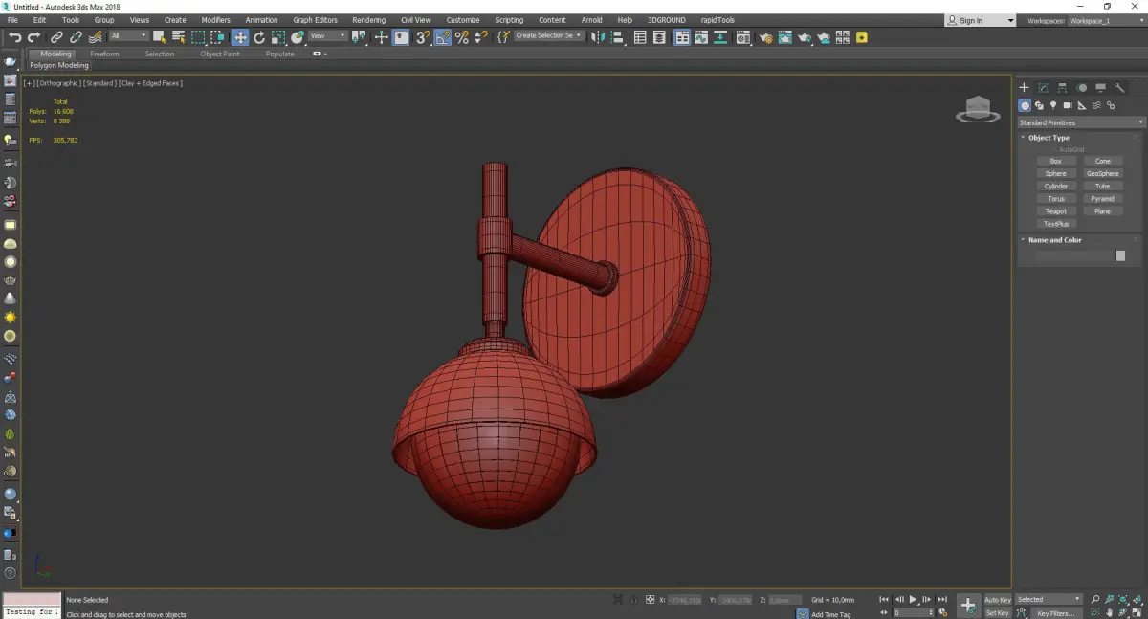Image resolution: width=1148 pixels, height=619 pixels.
Task: Click the Undo arrow icon
Action: (x=14, y=37)
